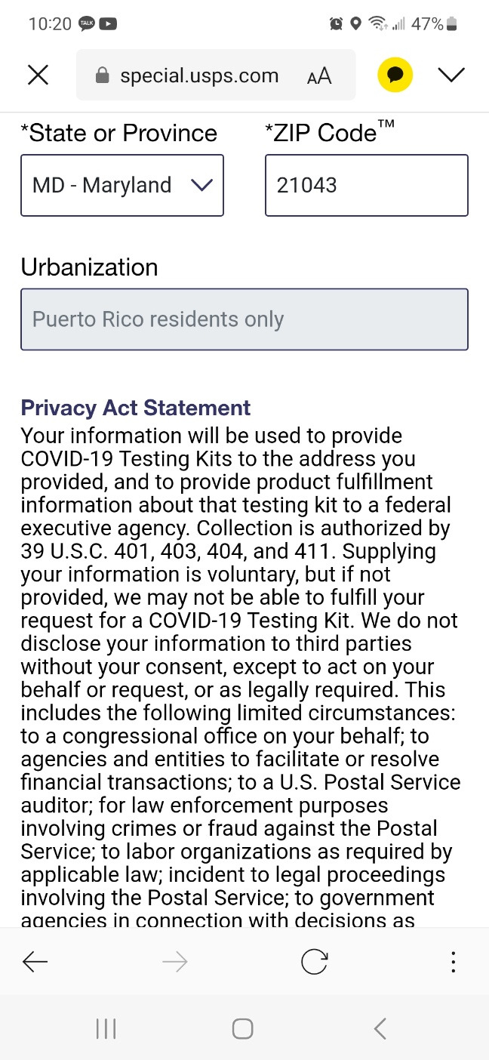Tap the battery indicator in status bar
The image size is (489, 1060).
coord(452,24)
